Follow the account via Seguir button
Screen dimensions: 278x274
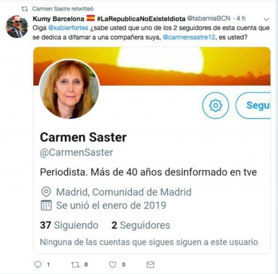pos(253,106)
